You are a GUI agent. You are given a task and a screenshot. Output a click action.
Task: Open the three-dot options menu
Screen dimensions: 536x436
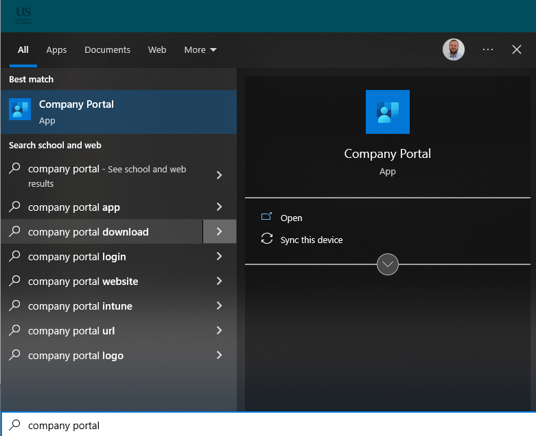488,49
